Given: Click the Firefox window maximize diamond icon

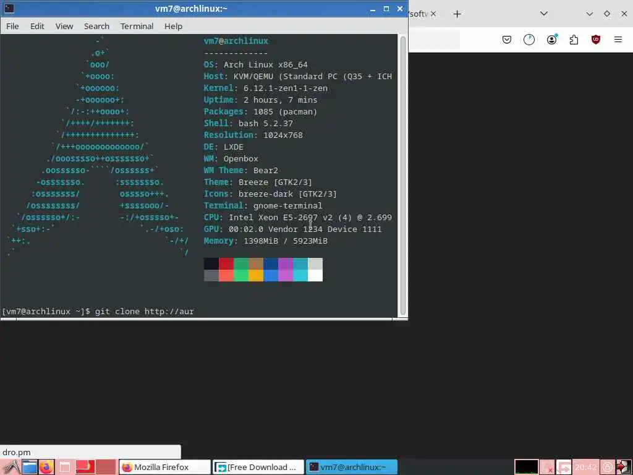Looking at the screenshot, I should tap(607, 14).
